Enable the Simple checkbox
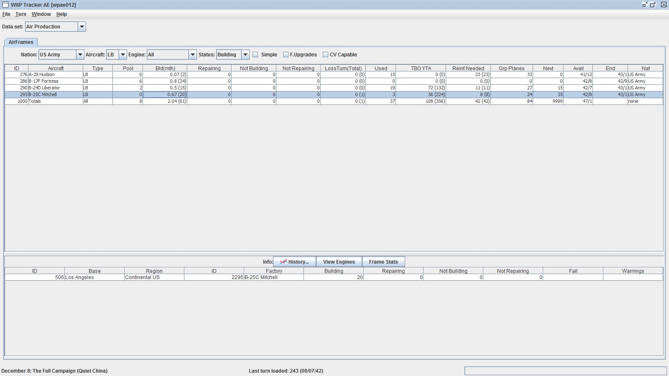 255,55
